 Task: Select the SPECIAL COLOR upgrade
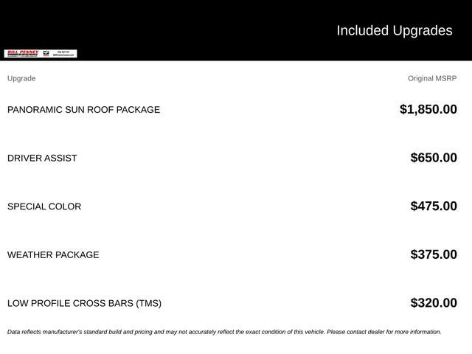(x=44, y=206)
